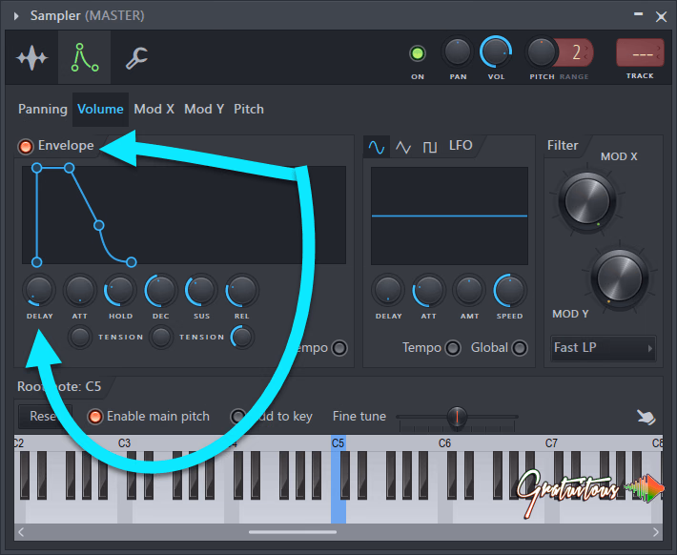Toggle the Add to key option
Viewport: 677px width, 555px height.
click(x=237, y=417)
